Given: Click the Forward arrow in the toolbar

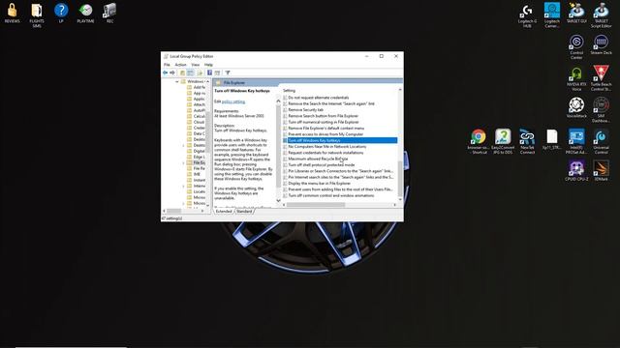Looking at the screenshot, I should pyautogui.click(x=172, y=72).
